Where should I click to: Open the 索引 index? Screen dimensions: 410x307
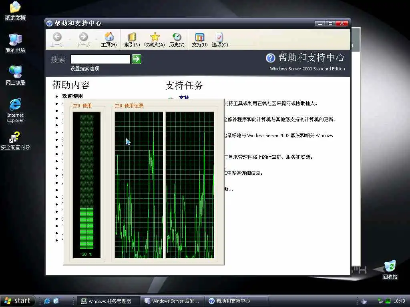[132, 40]
